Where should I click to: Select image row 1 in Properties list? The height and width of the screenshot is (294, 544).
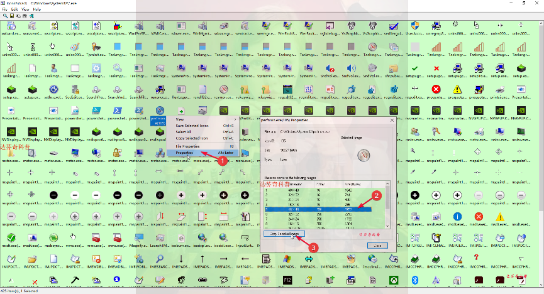click(x=318, y=190)
